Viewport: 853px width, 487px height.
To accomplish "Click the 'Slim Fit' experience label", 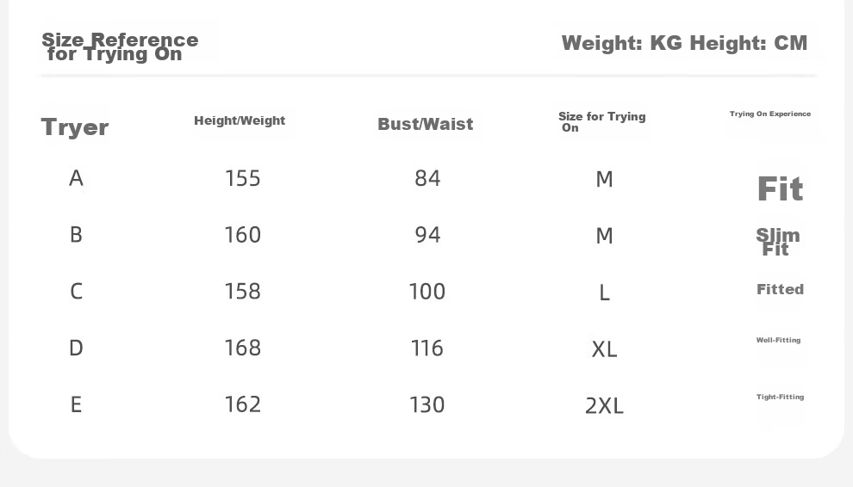I will pos(778,242).
